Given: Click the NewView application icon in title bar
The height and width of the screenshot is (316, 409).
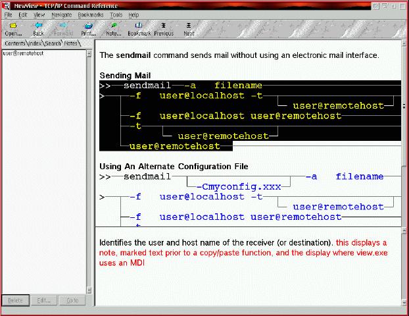Looking at the screenshot, I should [x=6, y=5].
